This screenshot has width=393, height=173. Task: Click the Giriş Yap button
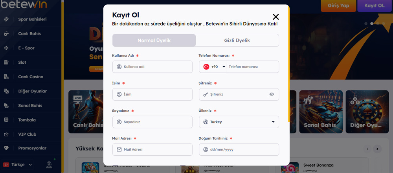pyautogui.click(x=336, y=6)
